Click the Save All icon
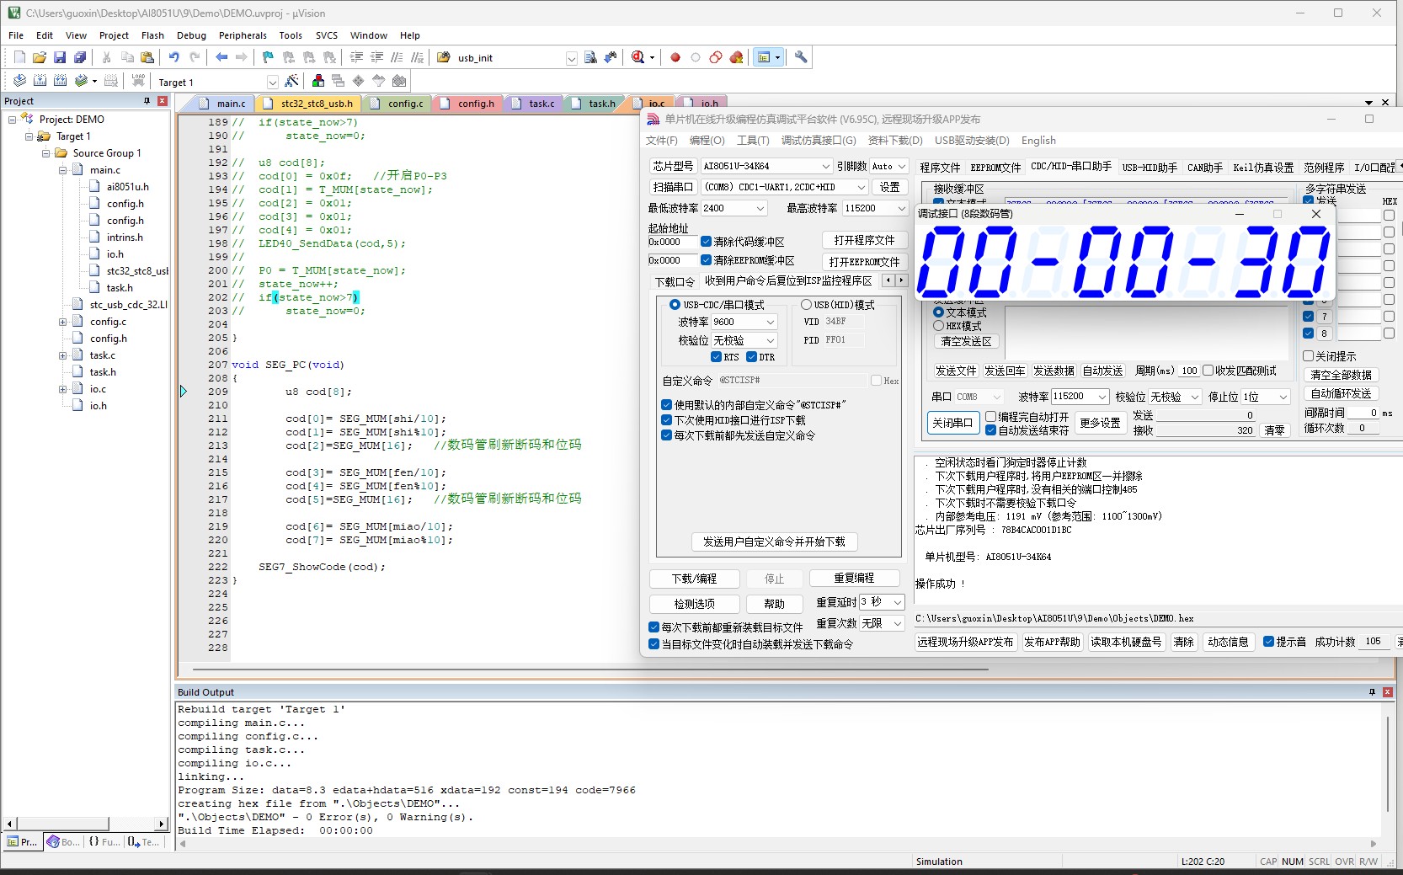Image resolution: width=1403 pixels, height=875 pixels. pos(80,57)
